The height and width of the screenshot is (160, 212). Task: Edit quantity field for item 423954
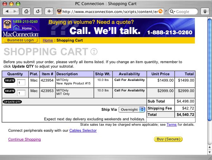coord(21,83)
